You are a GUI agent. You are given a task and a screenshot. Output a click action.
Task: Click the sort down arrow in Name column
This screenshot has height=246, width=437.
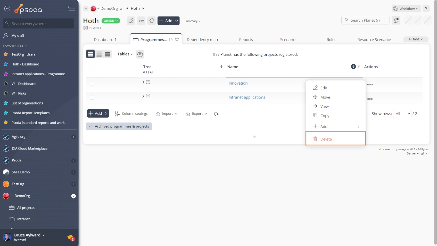click(221, 67)
